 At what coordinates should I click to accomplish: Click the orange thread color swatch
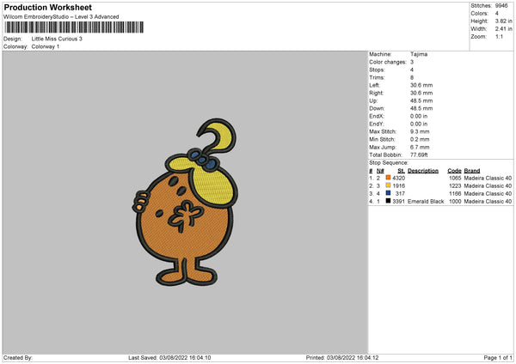point(388,178)
